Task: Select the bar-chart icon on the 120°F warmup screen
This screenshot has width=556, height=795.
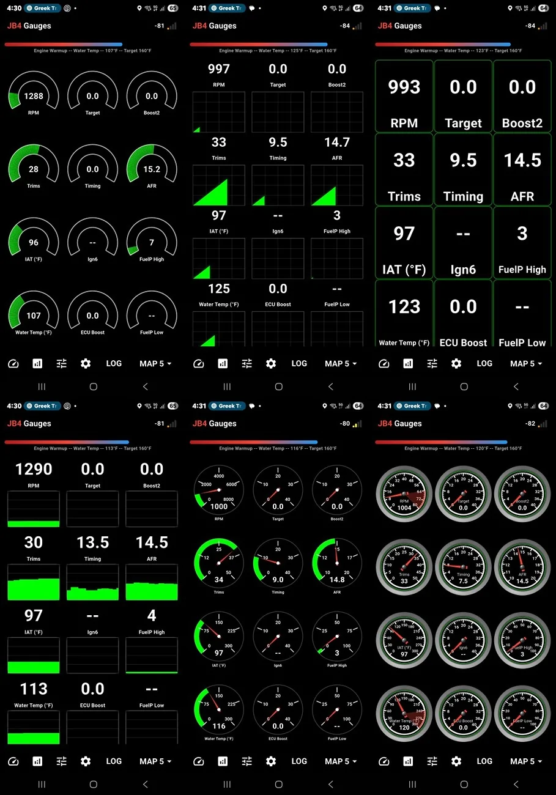Action: point(408,761)
